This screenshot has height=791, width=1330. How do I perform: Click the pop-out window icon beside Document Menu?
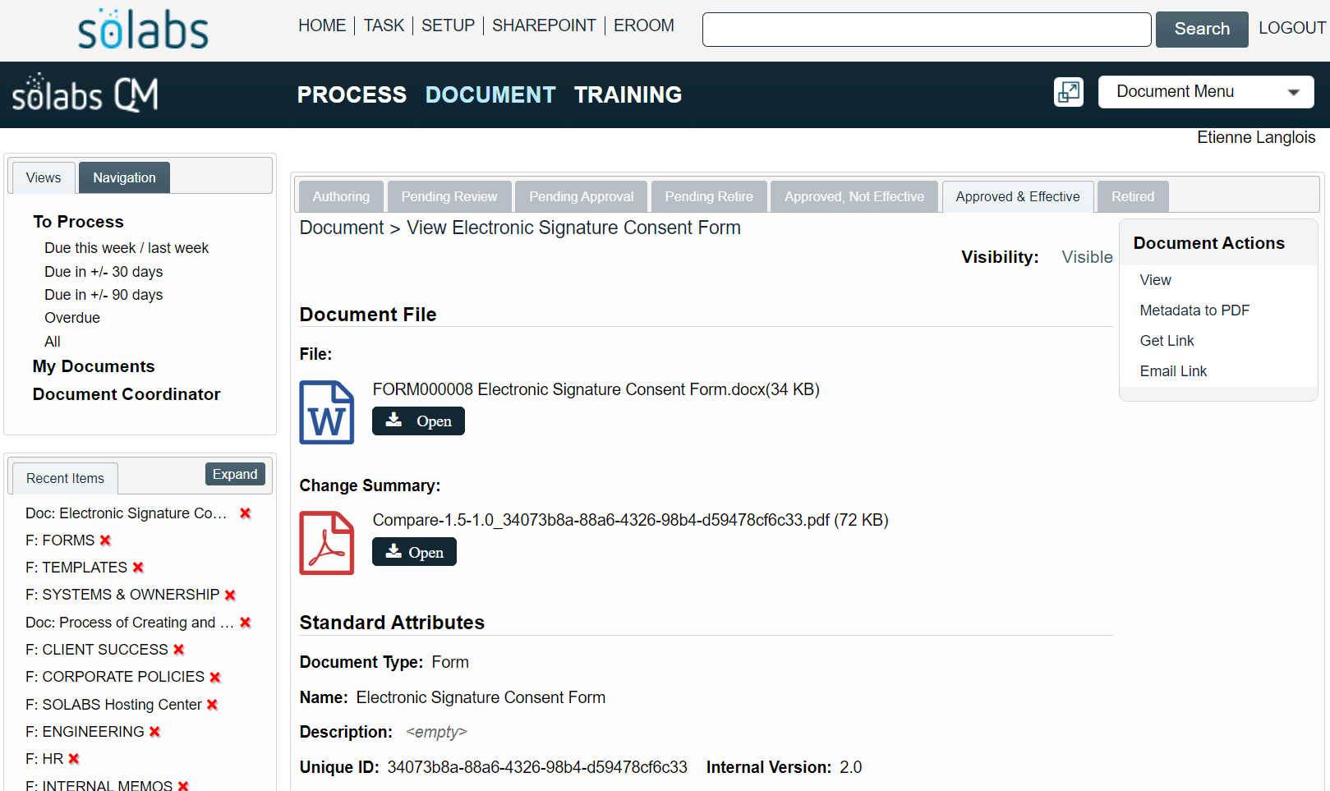pyautogui.click(x=1069, y=92)
